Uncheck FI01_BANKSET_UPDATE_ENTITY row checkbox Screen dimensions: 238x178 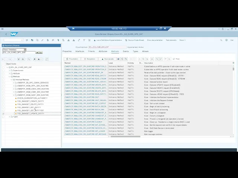coord(3,114)
